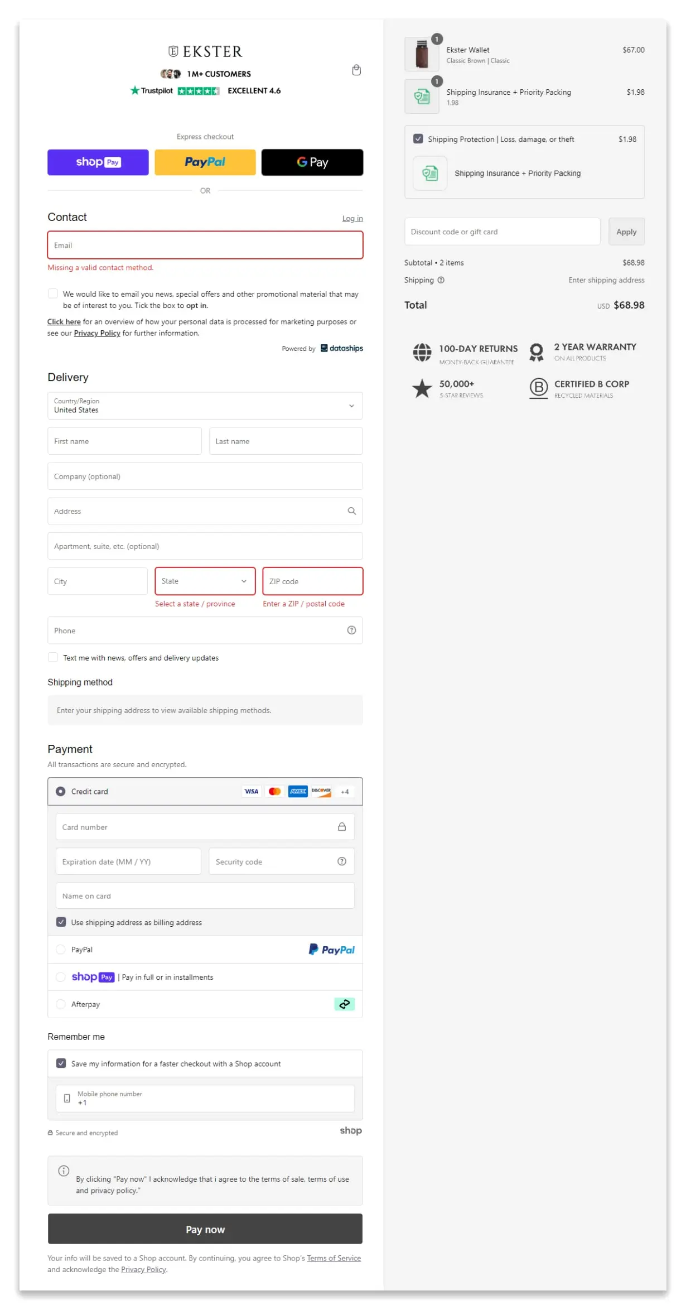Viewport: 686px width, 1310px height.
Task: Uncheck Shipping Protection checkbox
Action: (x=418, y=139)
